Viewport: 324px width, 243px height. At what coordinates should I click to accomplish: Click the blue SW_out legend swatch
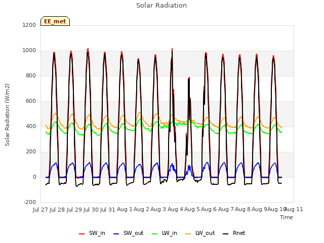[116, 234]
